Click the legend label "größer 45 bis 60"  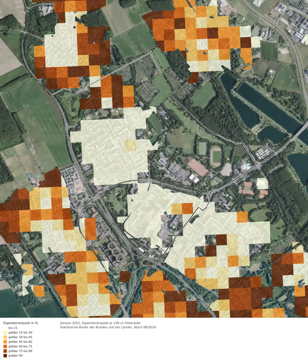pyautogui.click(x=20, y=342)
